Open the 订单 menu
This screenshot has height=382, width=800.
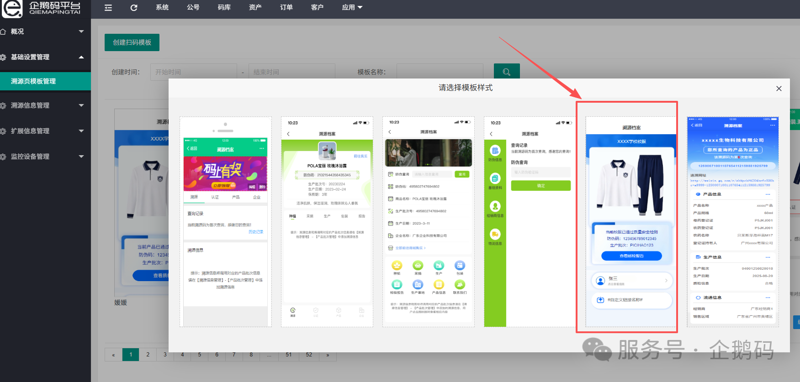[x=286, y=7]
